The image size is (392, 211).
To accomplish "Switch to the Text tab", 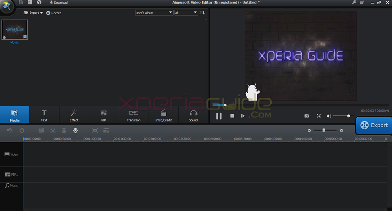I will click(44, 115).
